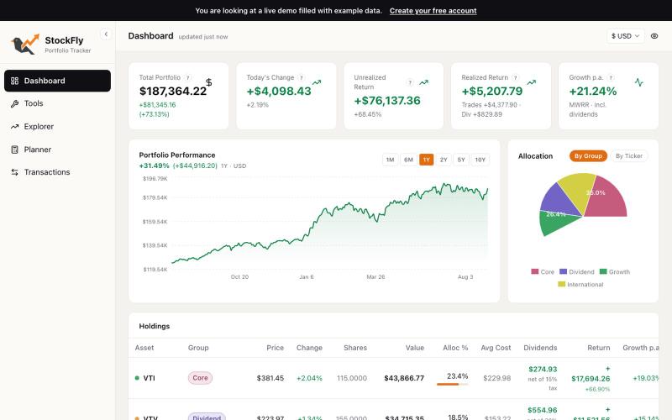
Task: Click the International legend color swatch
Action: 561,284
